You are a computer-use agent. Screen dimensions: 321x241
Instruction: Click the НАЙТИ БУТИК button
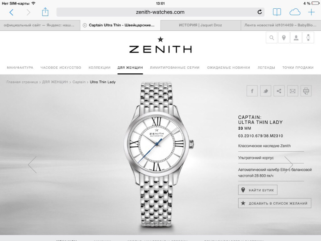click(x=258, y=190)
